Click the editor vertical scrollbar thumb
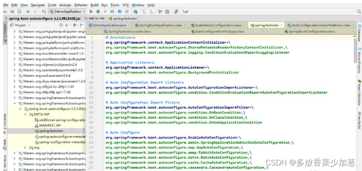This screenshot has width=362, height=171. tap(355, 50)
